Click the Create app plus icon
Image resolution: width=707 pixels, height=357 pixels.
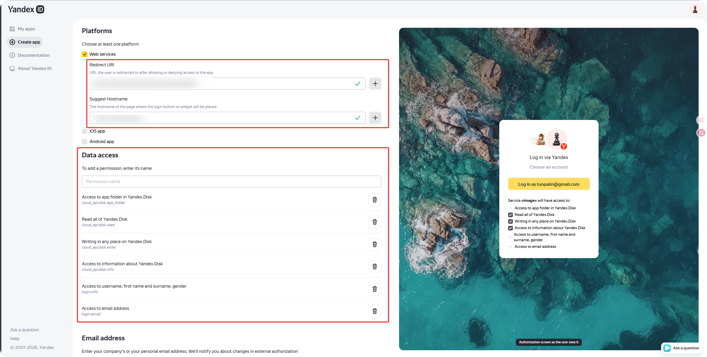click(x=12, y=42)
